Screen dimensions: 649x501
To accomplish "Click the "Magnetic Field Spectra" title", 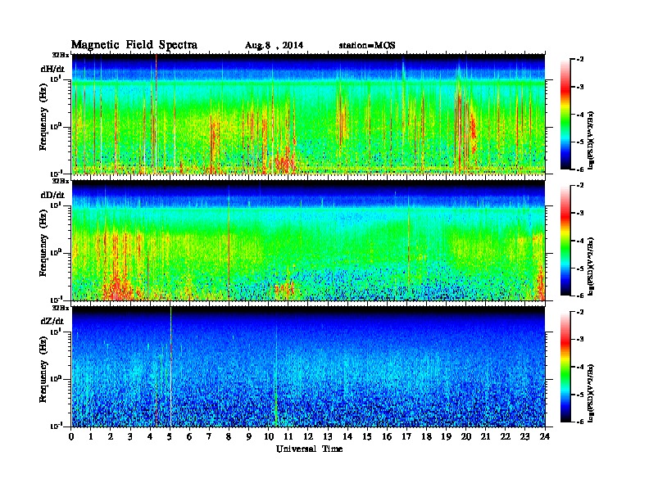I will click(x=134, y=45).
